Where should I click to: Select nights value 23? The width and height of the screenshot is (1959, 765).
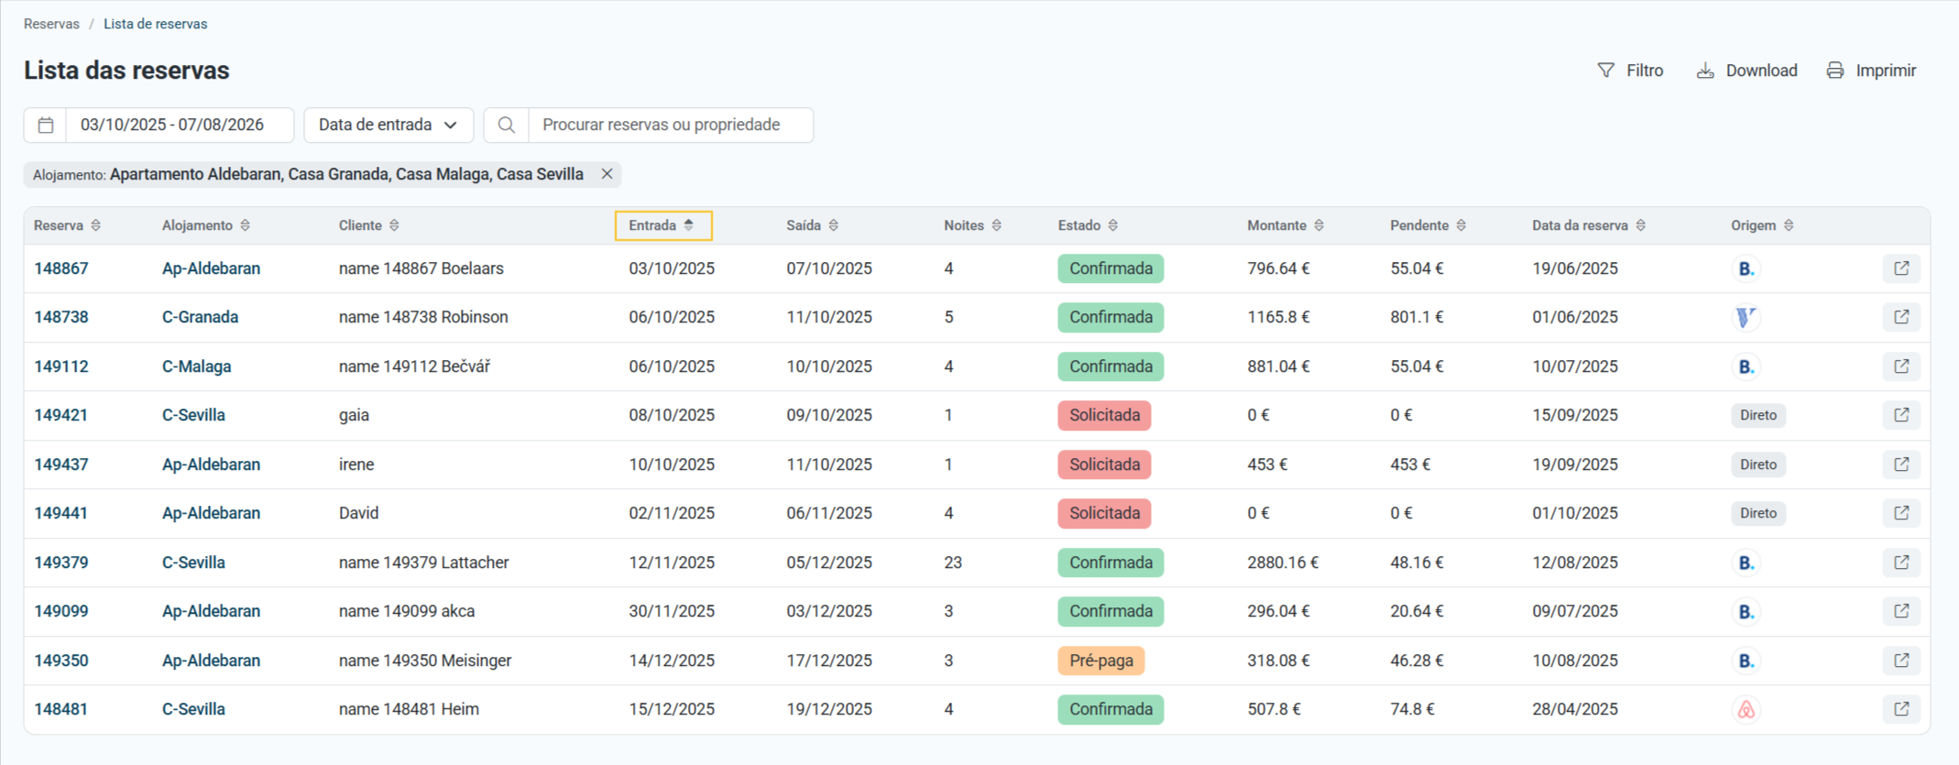pos(953,563)
